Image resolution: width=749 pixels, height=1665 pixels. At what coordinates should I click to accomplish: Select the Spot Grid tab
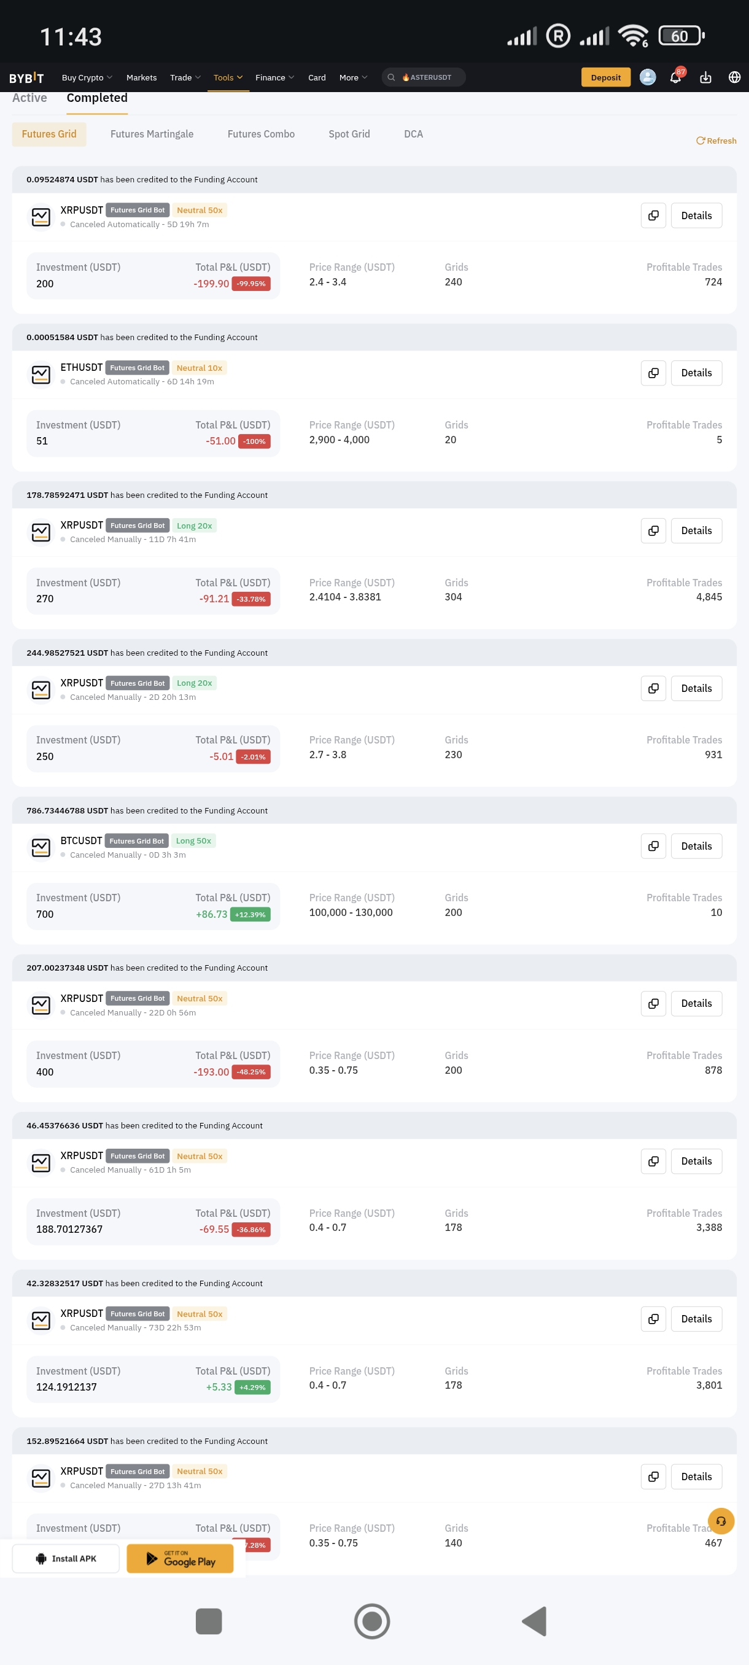click(349, 134)
